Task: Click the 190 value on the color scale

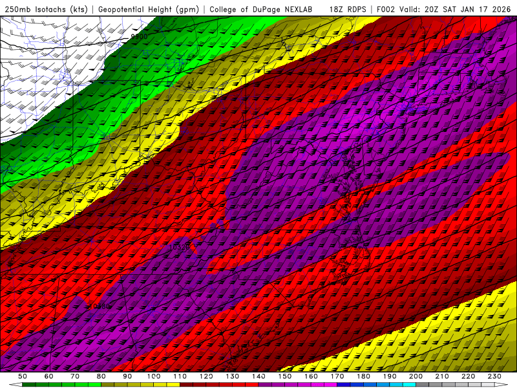Action: [x=390, y=376]
